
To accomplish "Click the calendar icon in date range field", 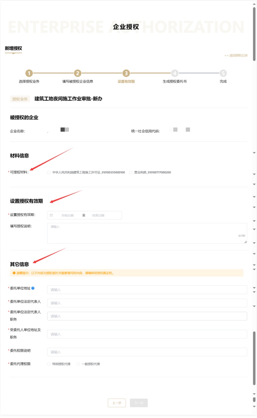I will coord(51,215).
